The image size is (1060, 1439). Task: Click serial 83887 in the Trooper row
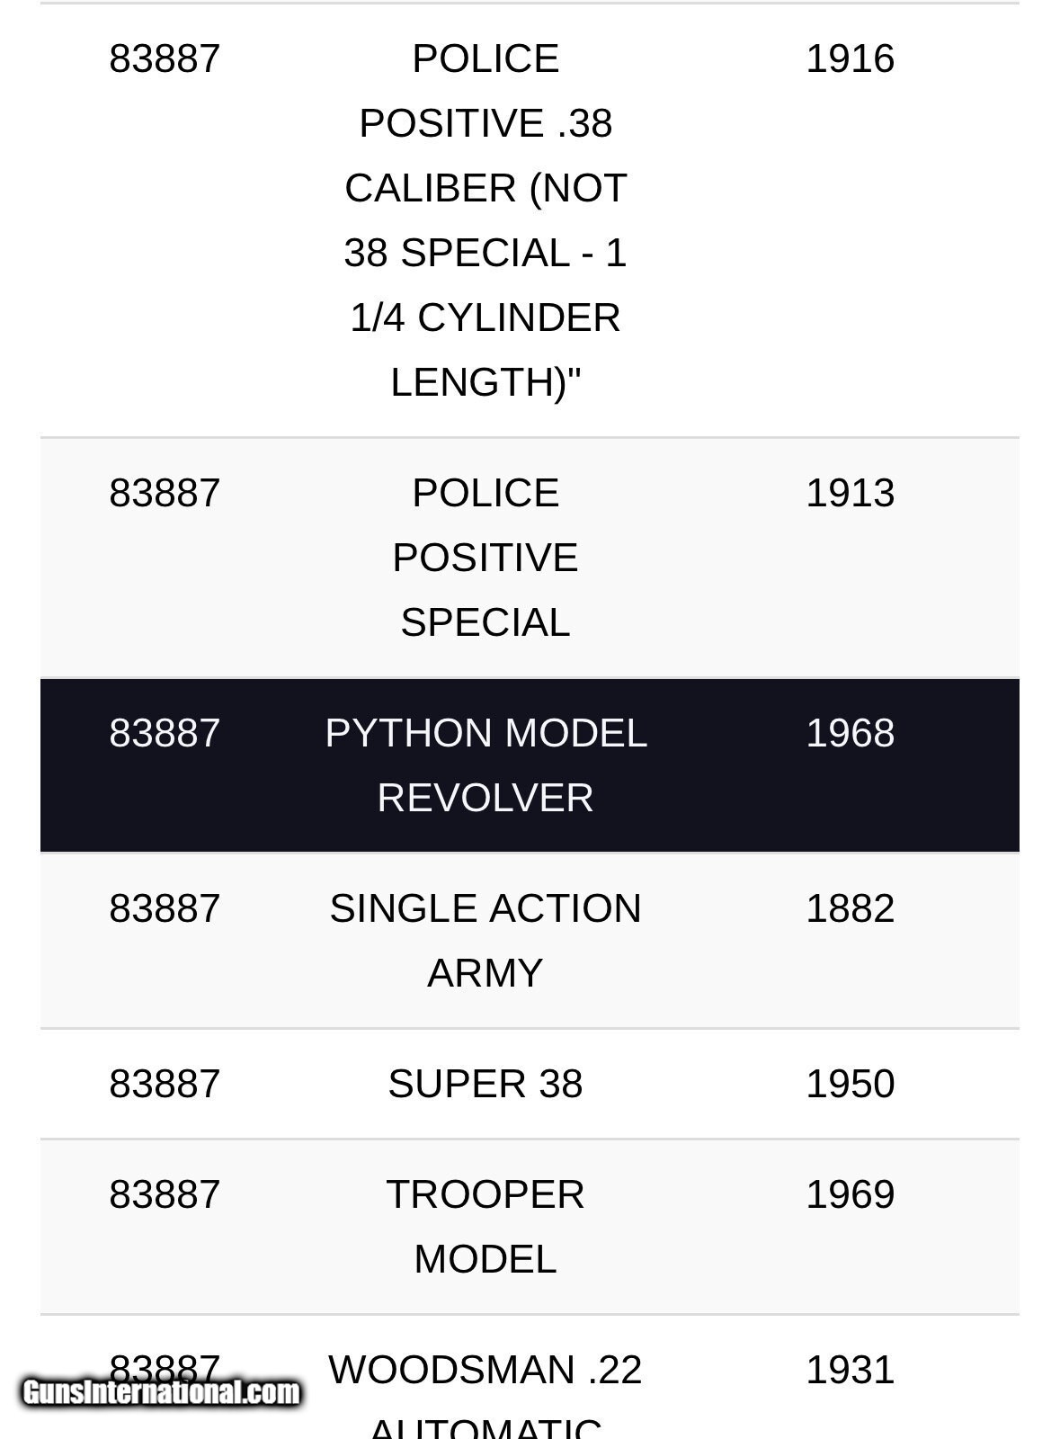click(165, 1195)
